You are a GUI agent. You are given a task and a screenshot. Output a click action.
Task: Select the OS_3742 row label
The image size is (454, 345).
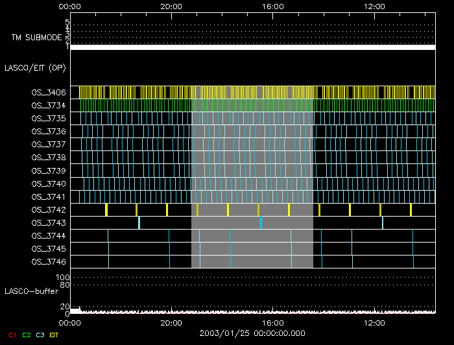click(49, 209)
